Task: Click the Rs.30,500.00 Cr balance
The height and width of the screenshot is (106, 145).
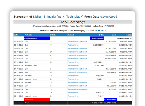Action: coord(126,52)
